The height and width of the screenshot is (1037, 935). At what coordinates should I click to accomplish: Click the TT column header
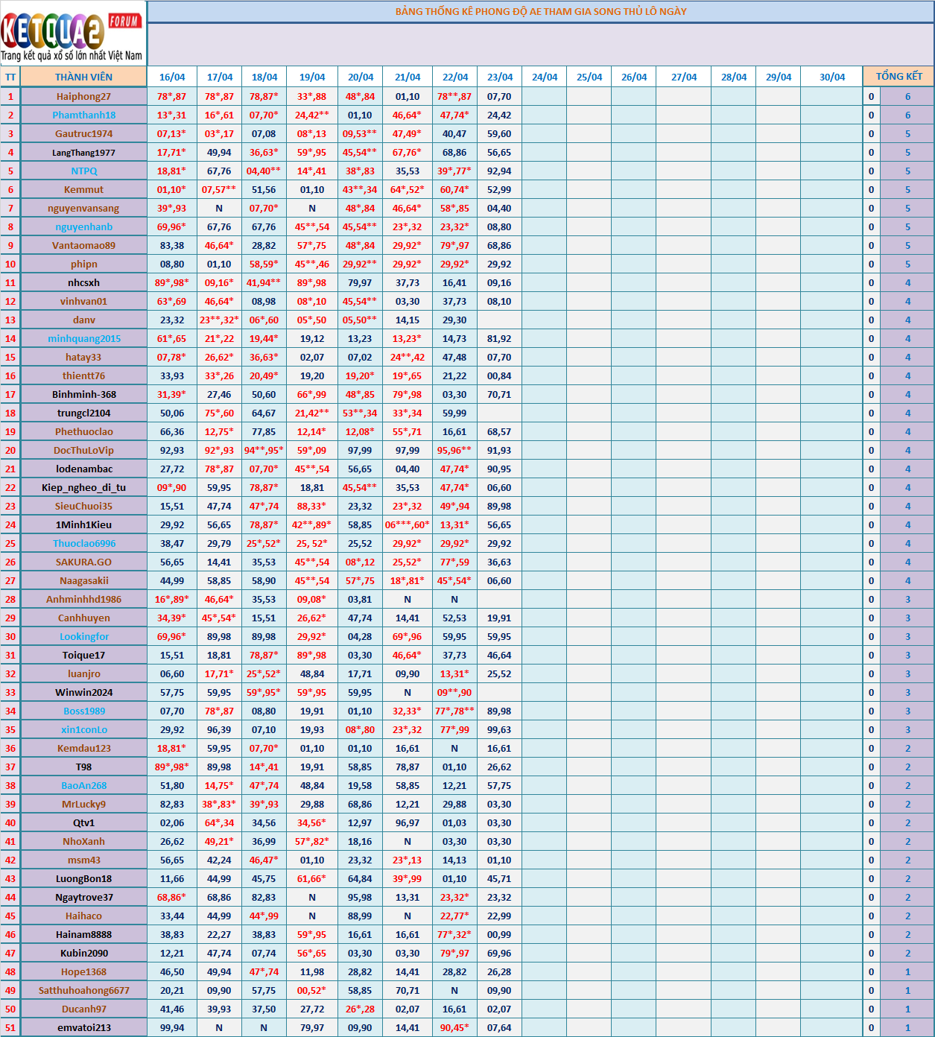[10, 77]
